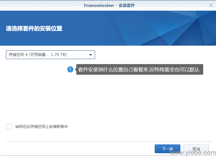
Task: Click the Transmission - 安装套件 title
Action: 109,5
